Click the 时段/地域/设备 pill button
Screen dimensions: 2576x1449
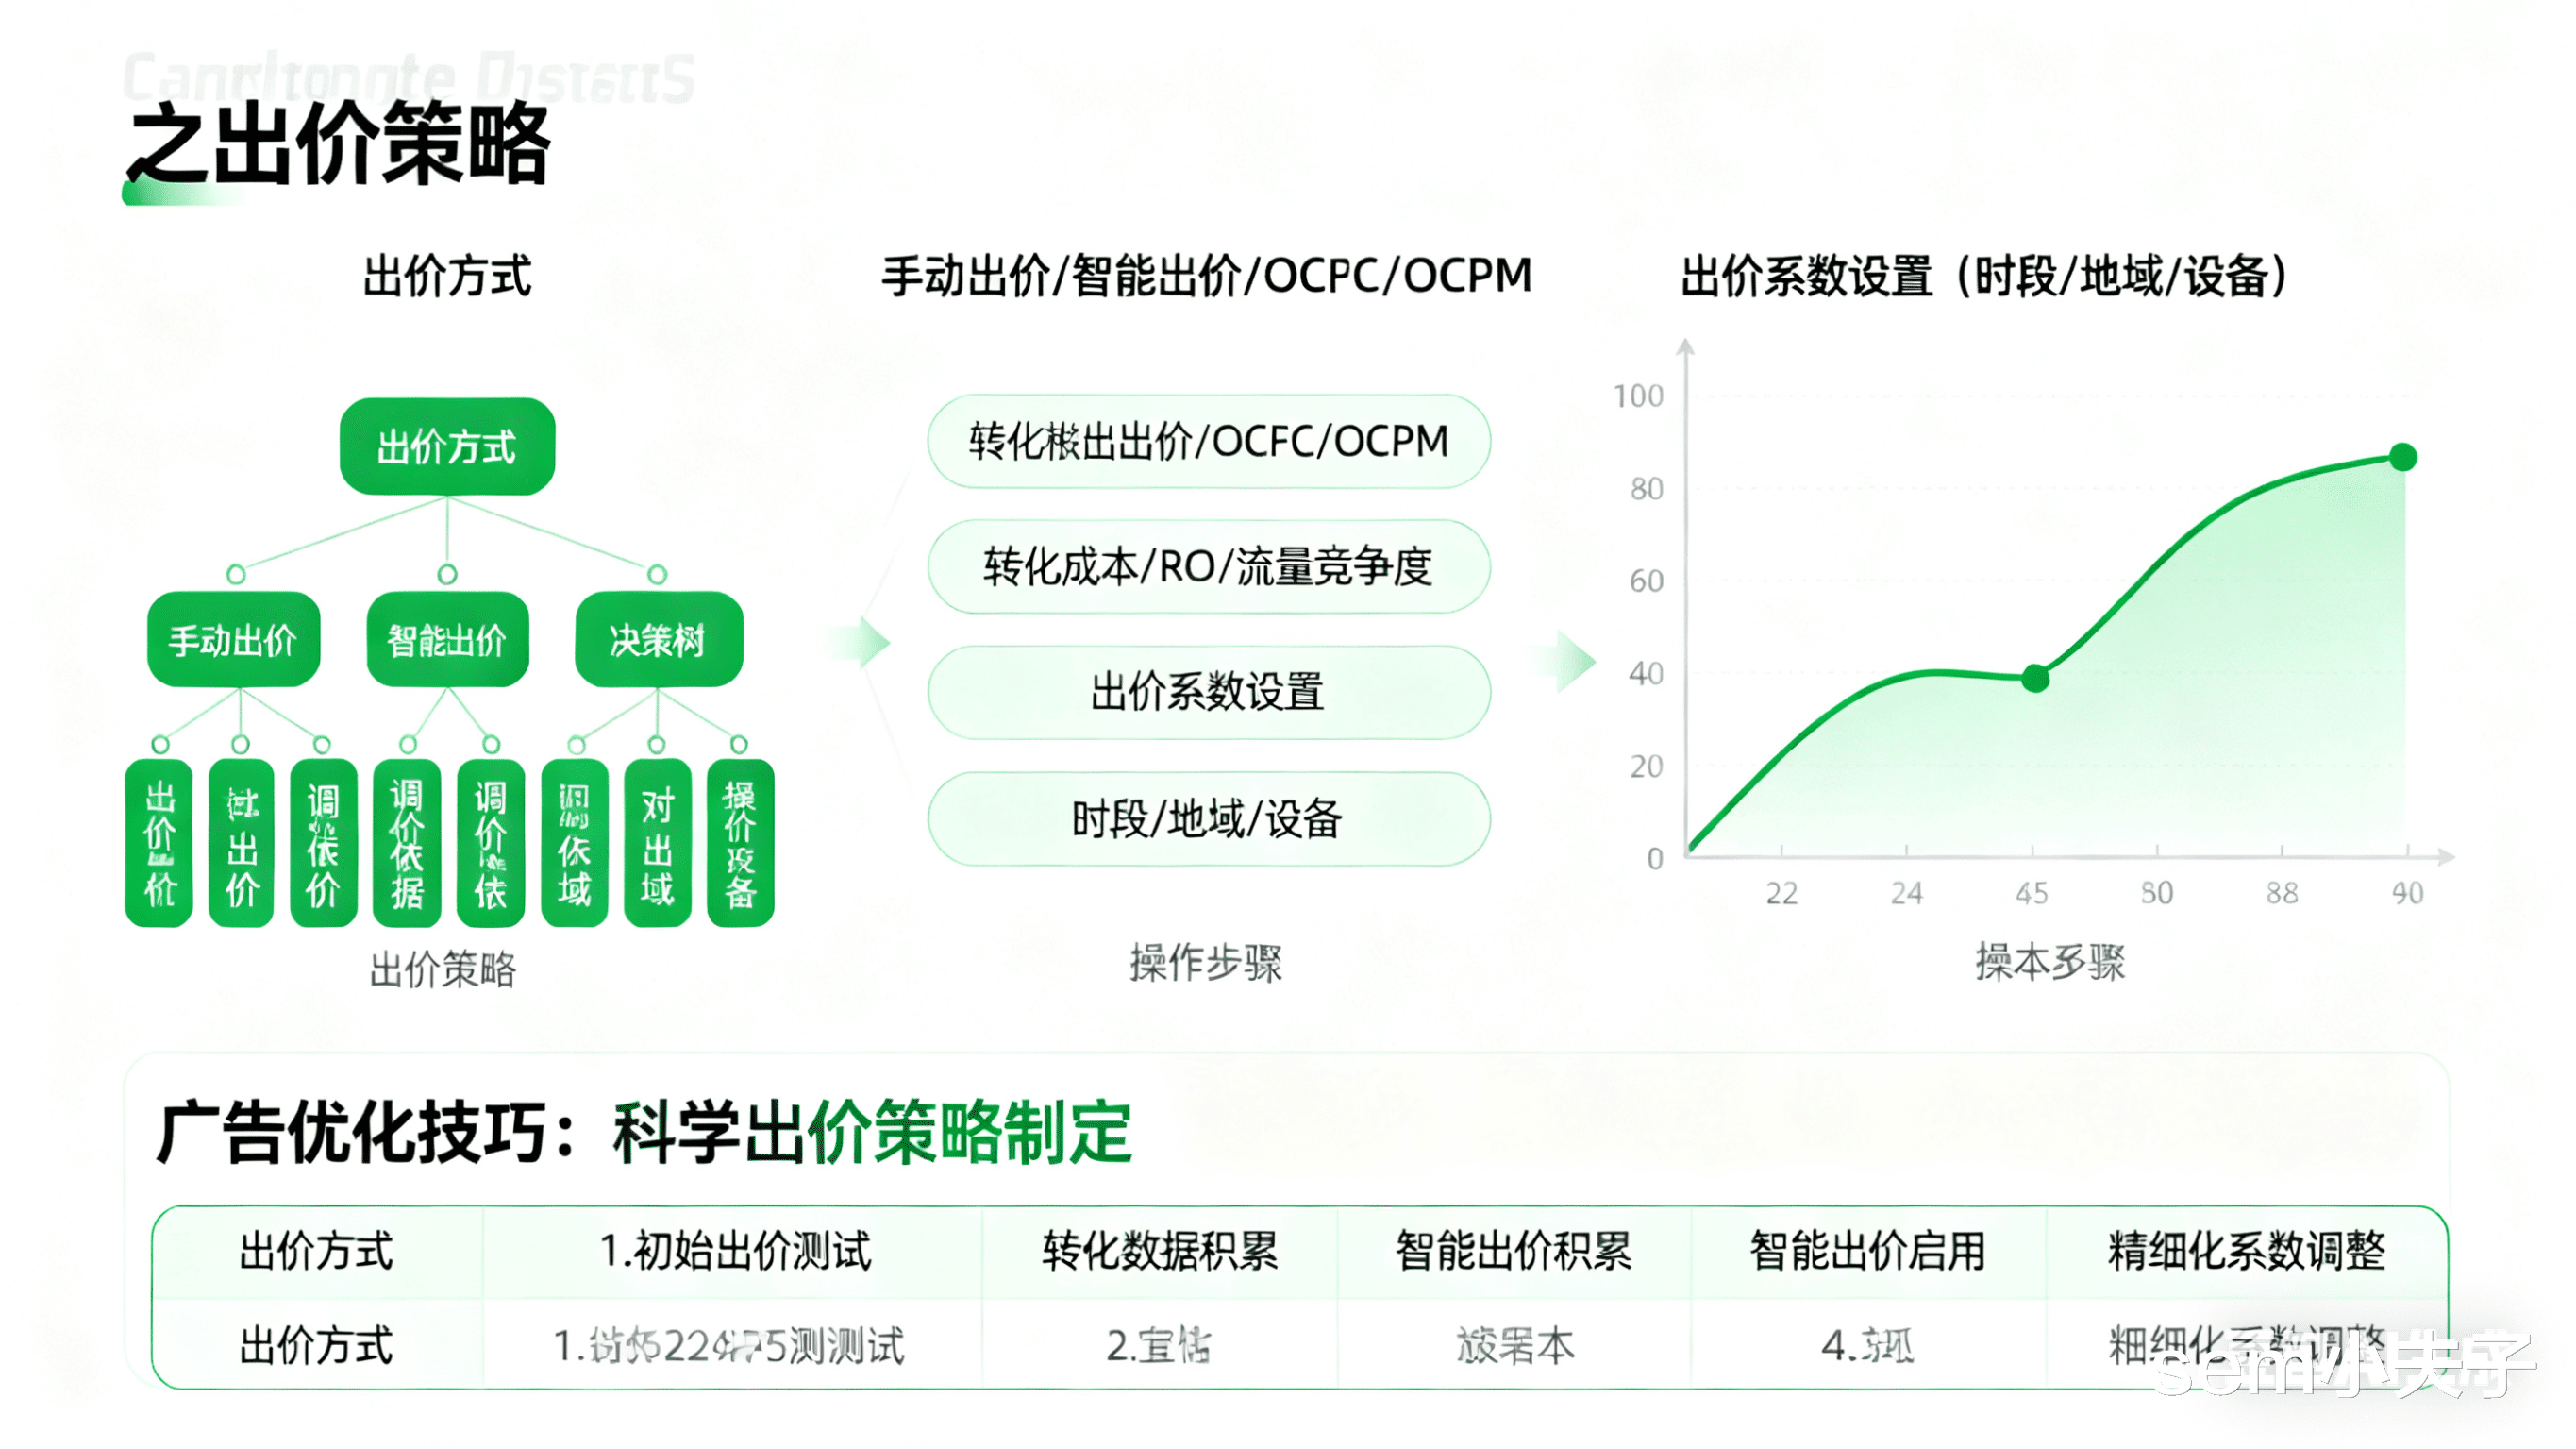(x=1208, y=818)
